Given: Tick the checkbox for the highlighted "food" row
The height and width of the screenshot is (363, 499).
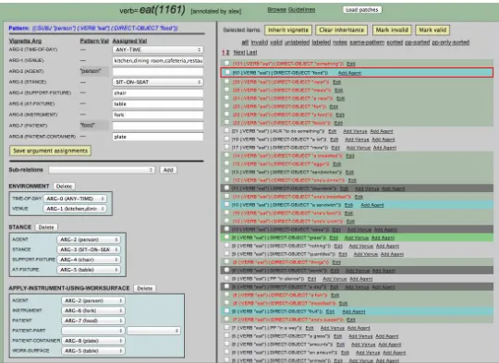Looking at the screenshot, I should pos(227,72).
